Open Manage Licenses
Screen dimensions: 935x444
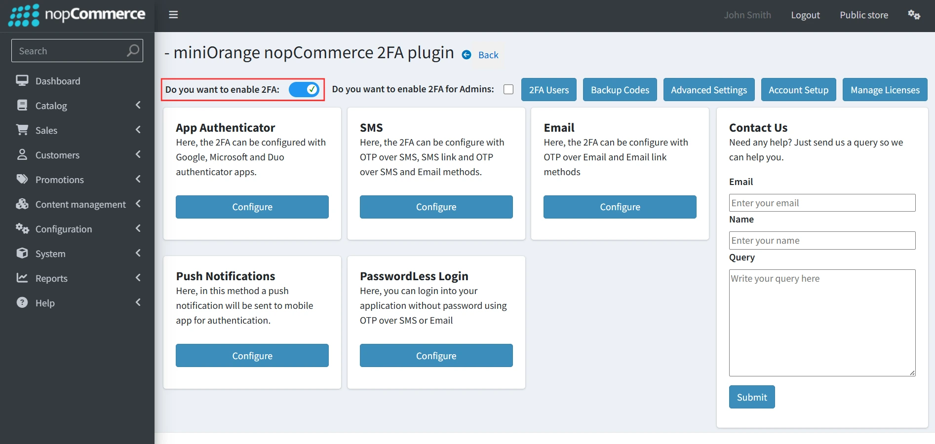click(x=884, y=89)
